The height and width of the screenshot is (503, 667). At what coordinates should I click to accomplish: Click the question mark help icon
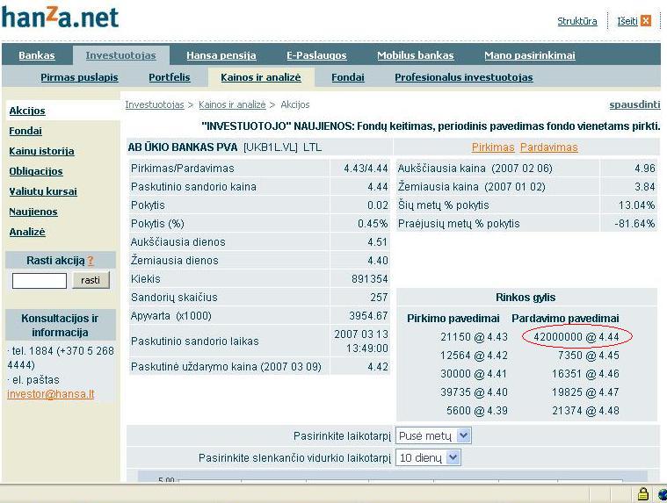point(91,261)
